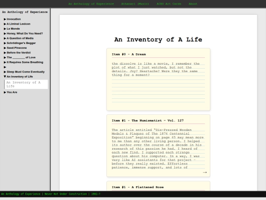Image resolution: width=266 pixels, height=200 pixels.
Task: Click the An Inventory of A Life page title
Action: pyautogui.click(x=158, y=40)
